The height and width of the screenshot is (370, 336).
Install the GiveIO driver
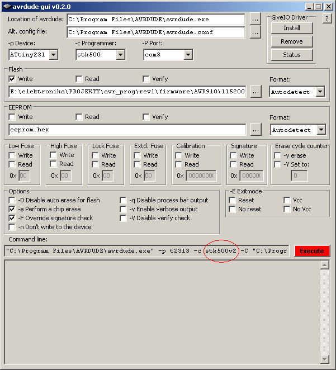(x=292, y=28)
